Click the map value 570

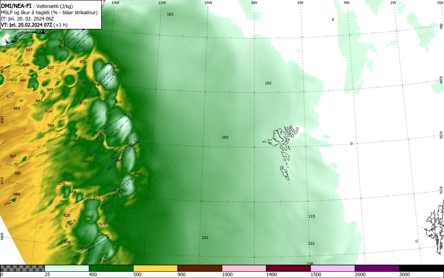click(62, 183)
